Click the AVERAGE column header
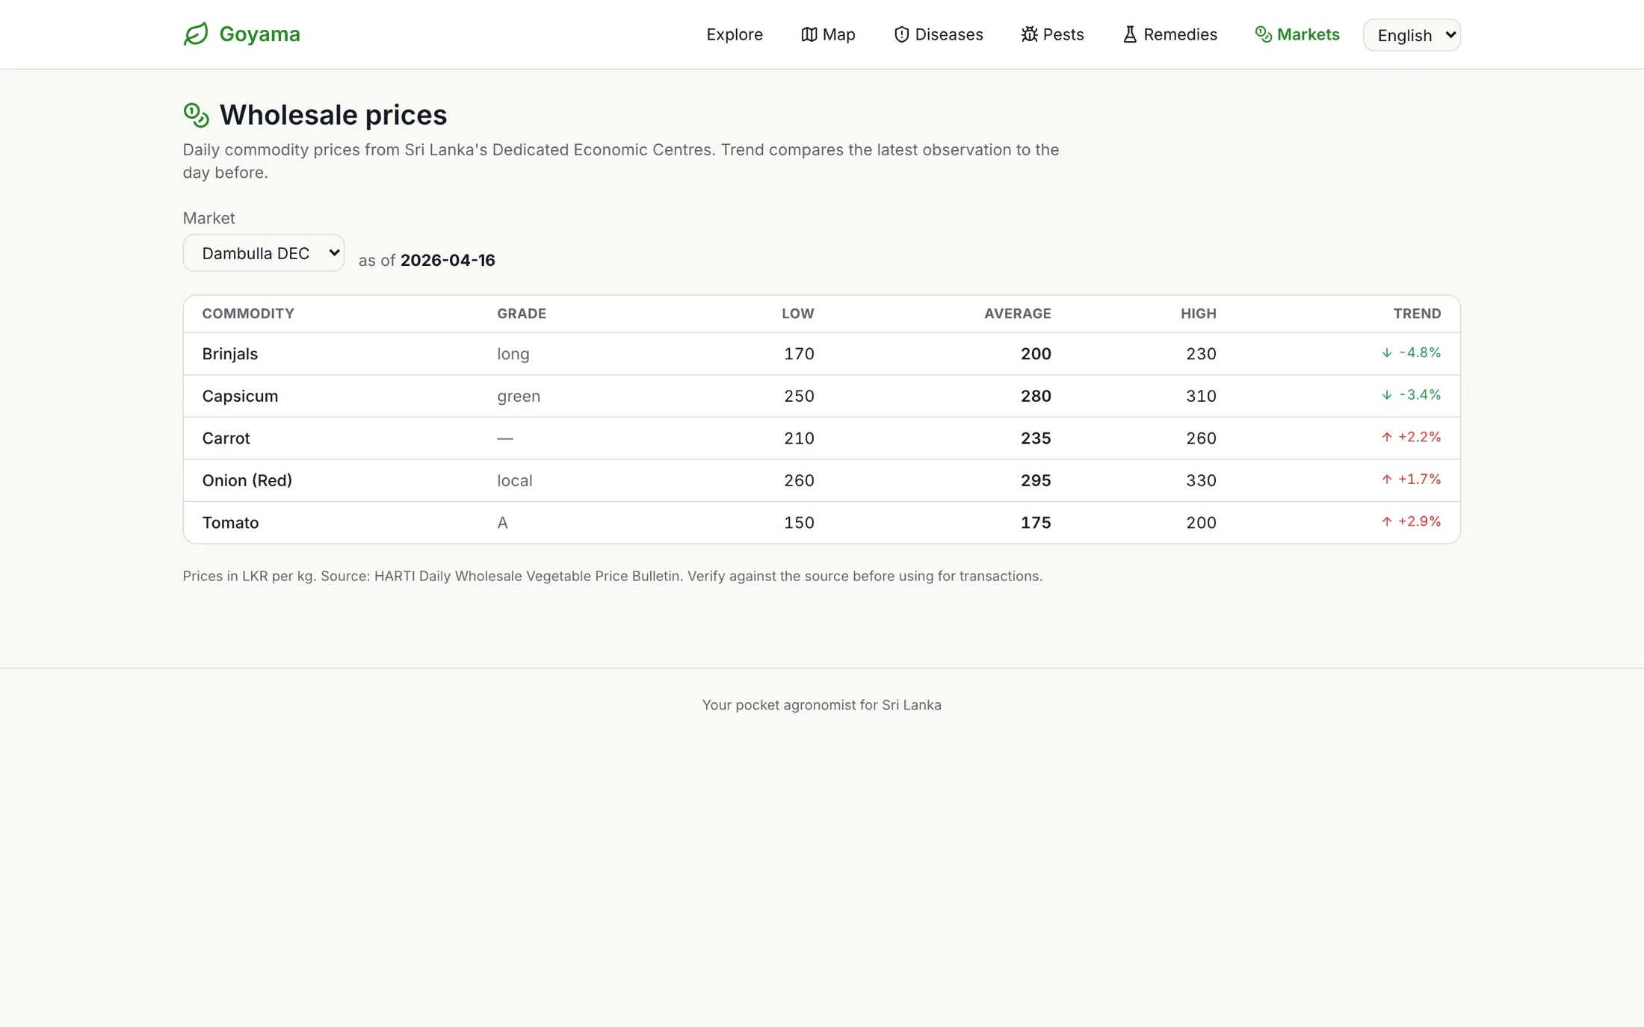1644x1027 pixels. [x=1018, y=314]
